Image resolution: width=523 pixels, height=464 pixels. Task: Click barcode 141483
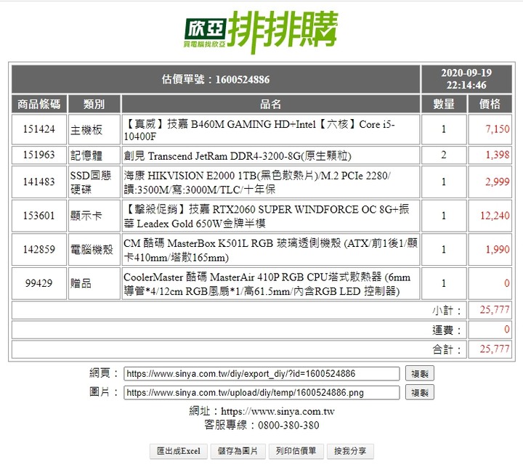39,182
